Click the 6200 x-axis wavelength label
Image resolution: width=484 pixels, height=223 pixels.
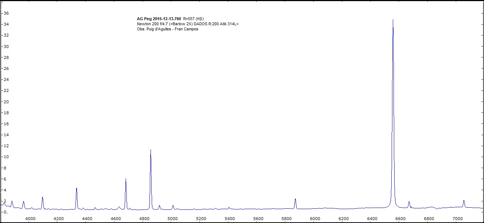pos(344,219)
